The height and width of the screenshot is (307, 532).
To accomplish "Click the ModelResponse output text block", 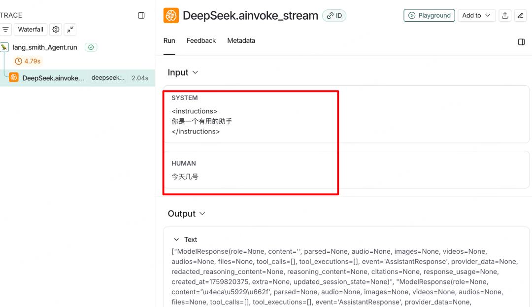I will (345, 277).
